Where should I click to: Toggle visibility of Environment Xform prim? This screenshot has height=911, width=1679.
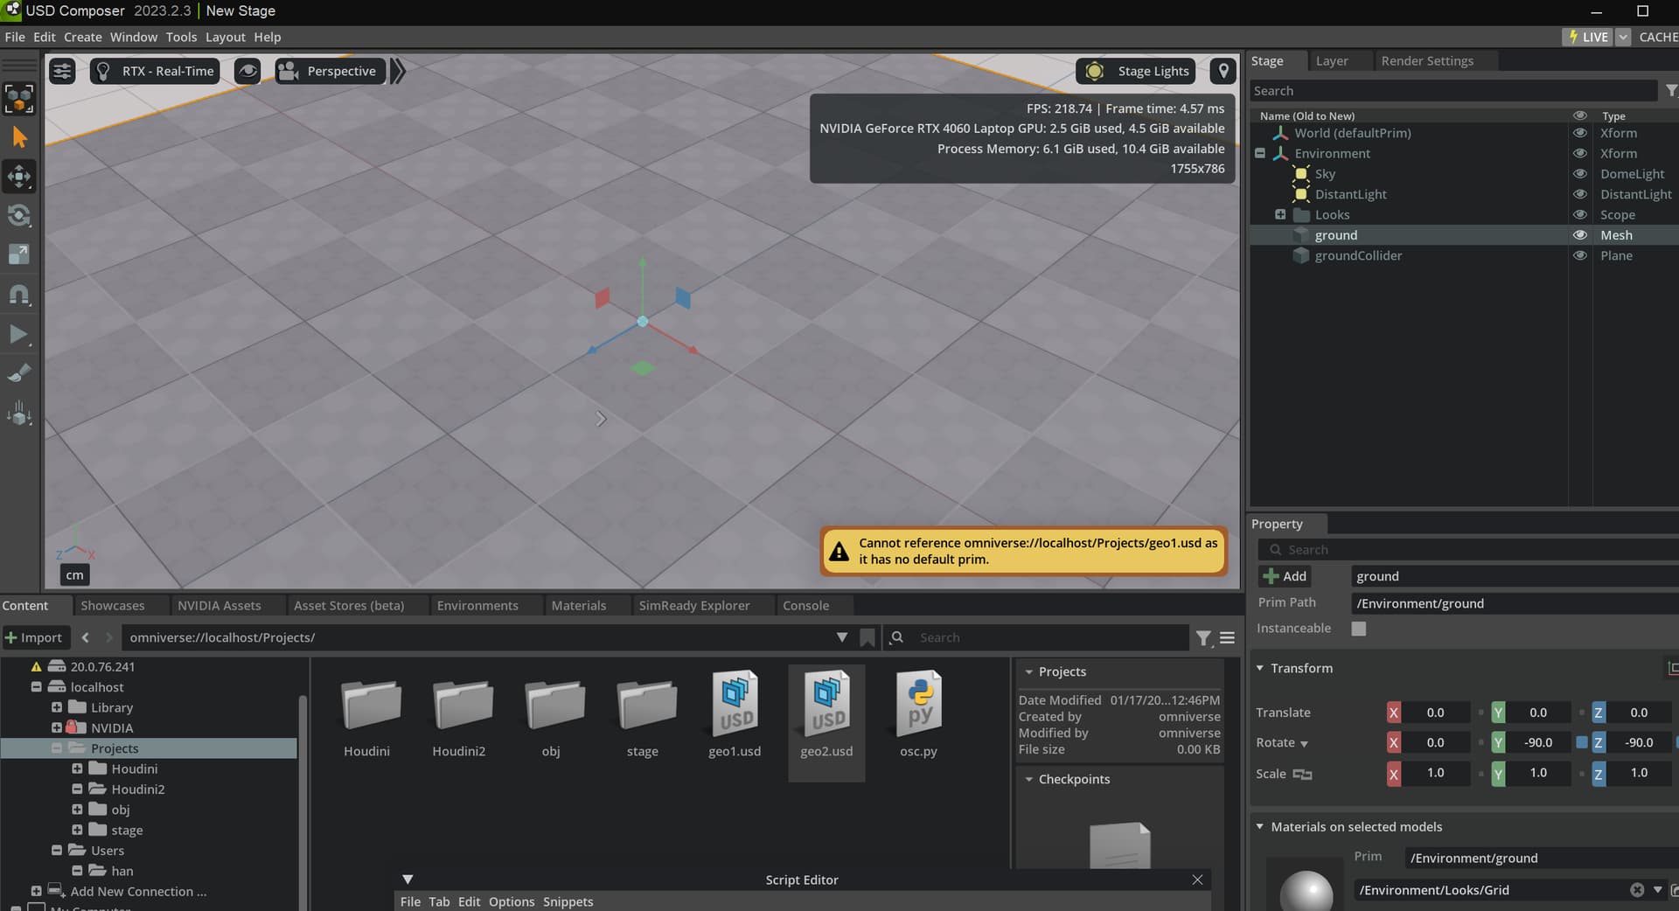pos(1579,153)
